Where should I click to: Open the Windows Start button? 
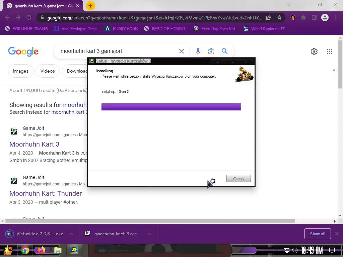pos(8,250)
